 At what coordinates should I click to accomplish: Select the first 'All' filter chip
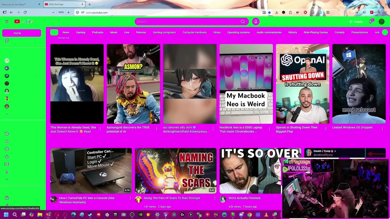coord(54,33)
